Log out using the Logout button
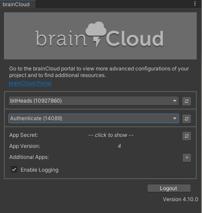Image resolution: width=202 pixels, height=213 pixels. 169,188
